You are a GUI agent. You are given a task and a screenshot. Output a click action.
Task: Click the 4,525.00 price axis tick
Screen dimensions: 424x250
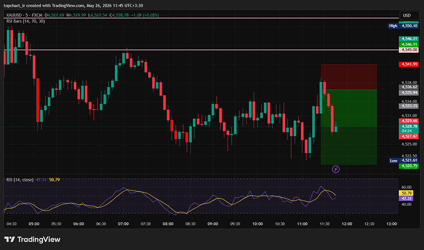(409, 144)
